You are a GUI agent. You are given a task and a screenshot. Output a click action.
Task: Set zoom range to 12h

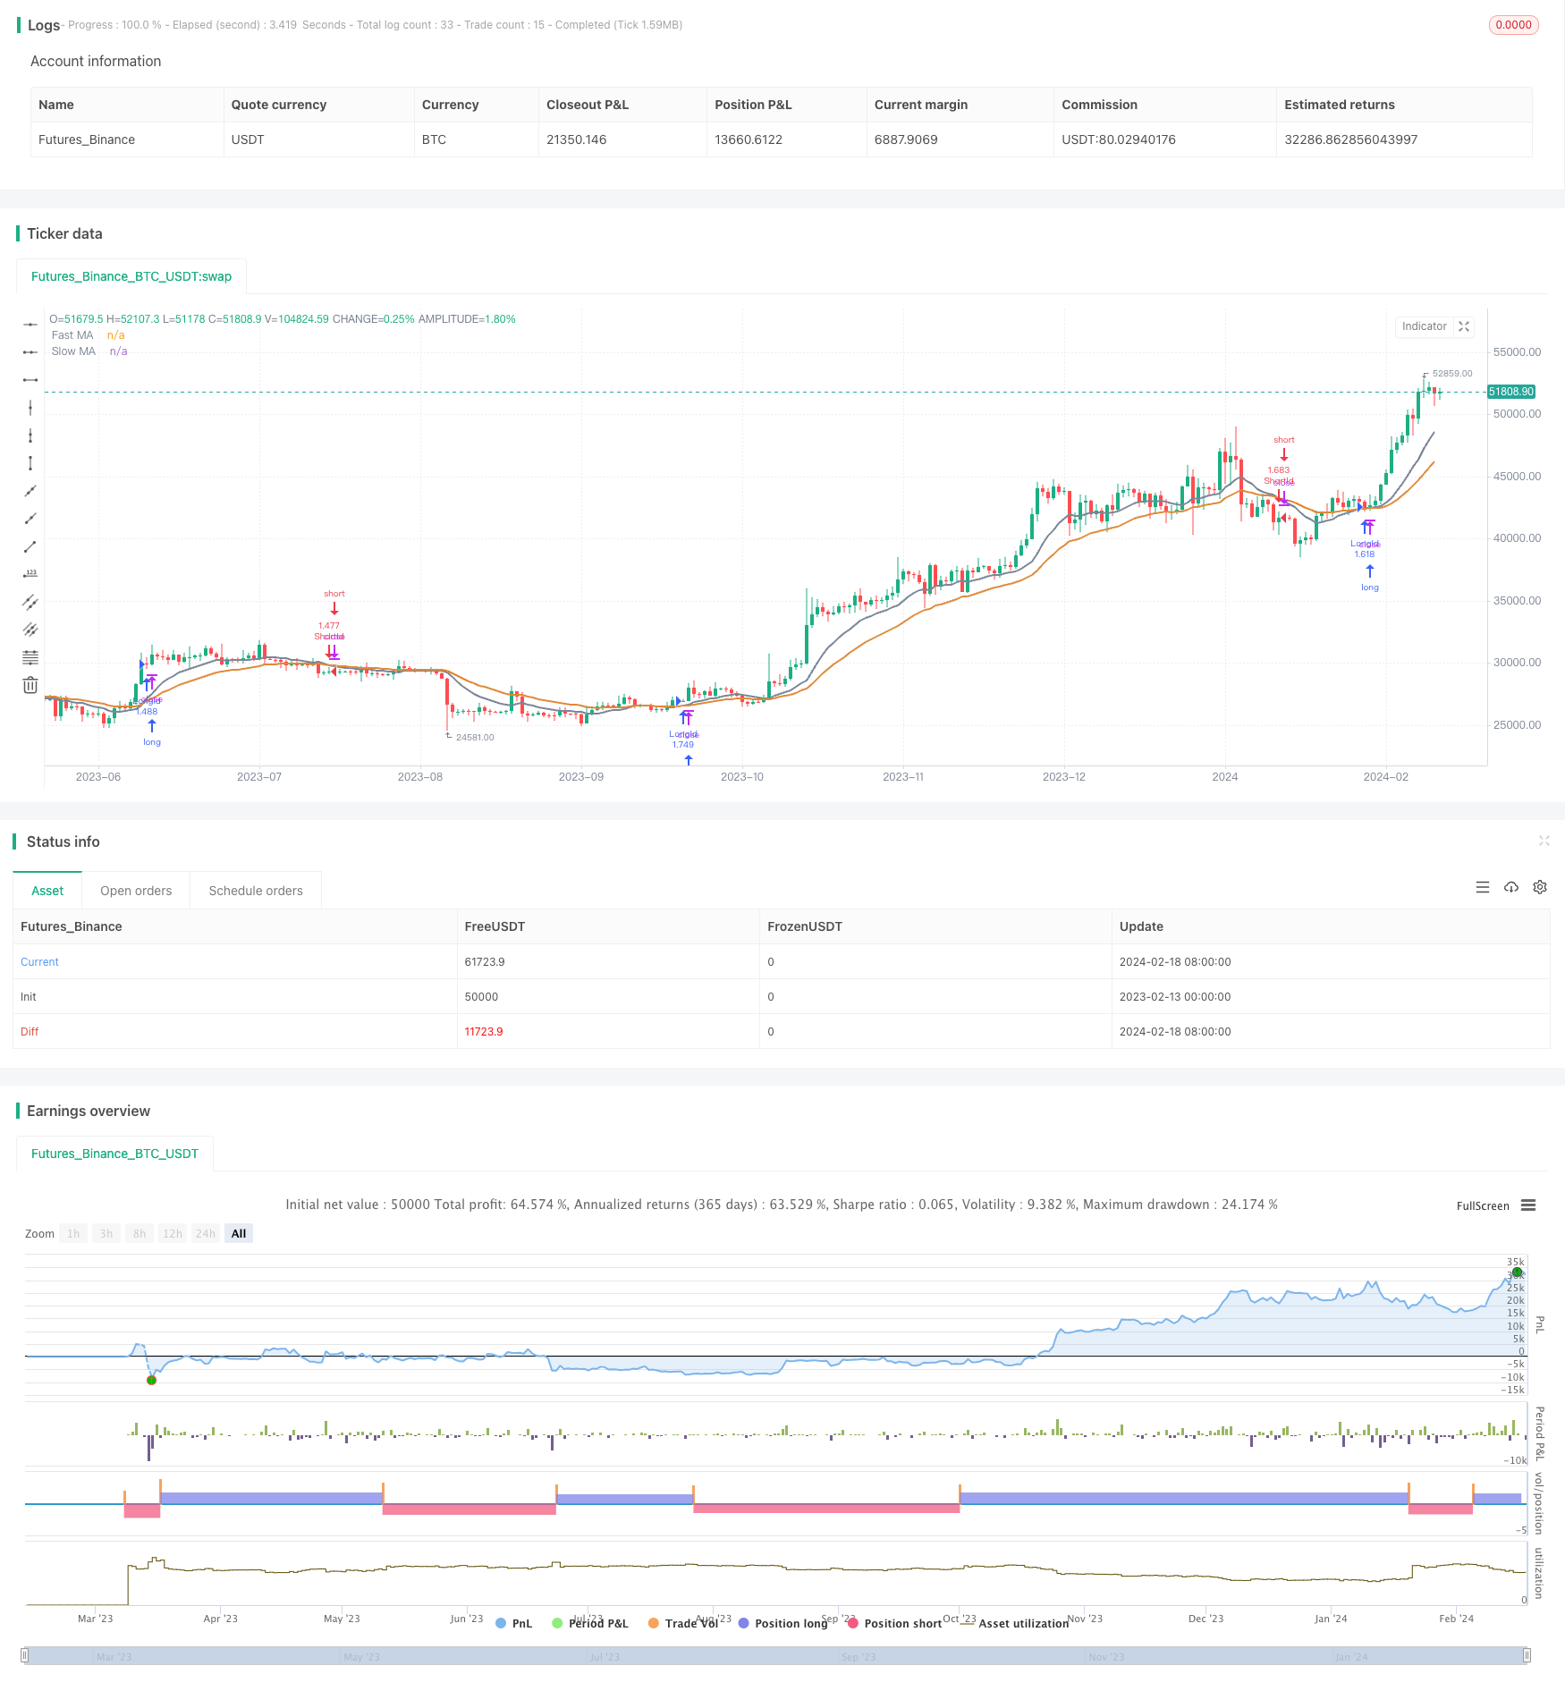[x=173, y=1233]
